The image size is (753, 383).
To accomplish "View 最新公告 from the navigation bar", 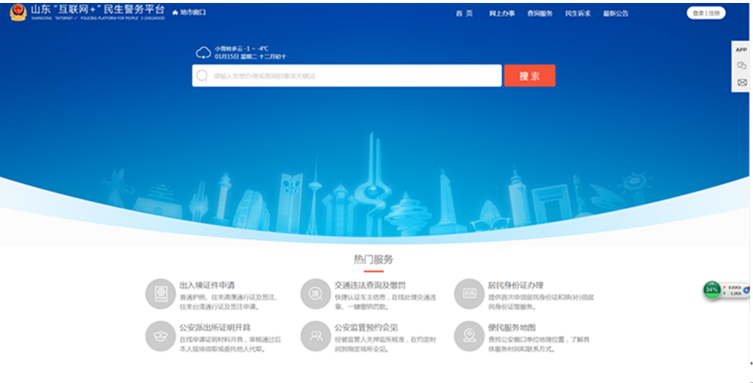I will coord(616,13).
